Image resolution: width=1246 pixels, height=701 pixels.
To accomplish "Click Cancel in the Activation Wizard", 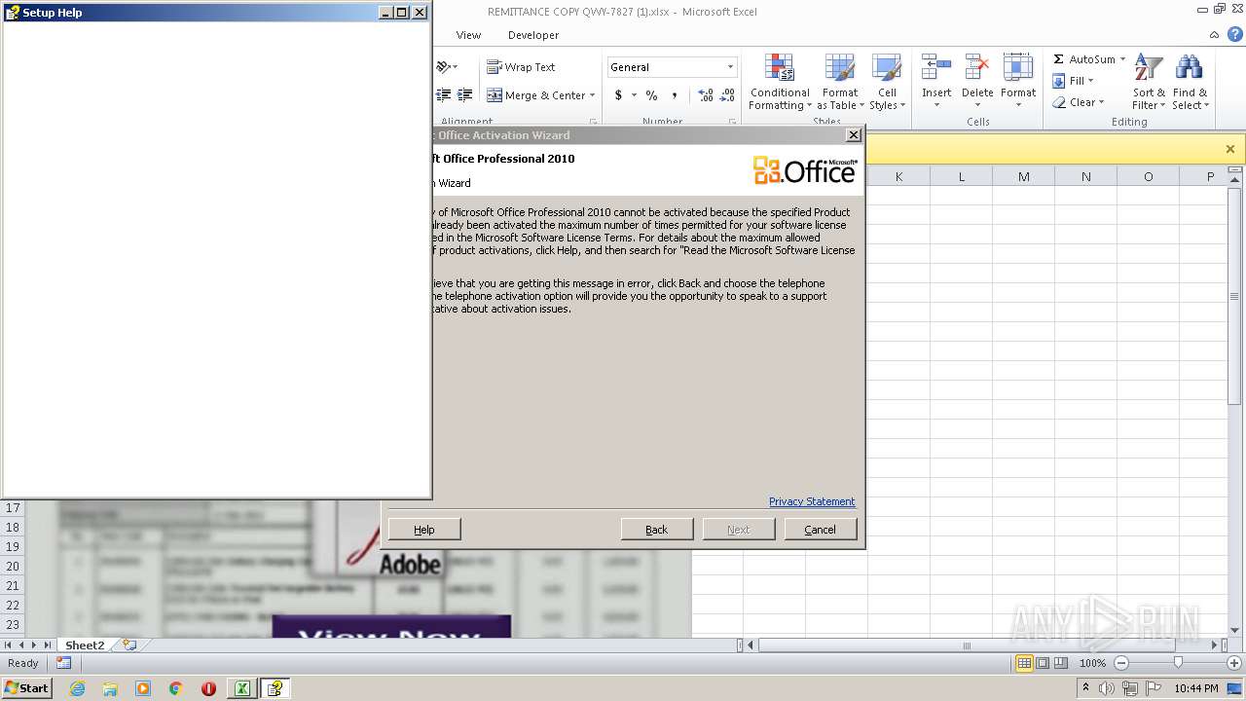I will (820, 529).
